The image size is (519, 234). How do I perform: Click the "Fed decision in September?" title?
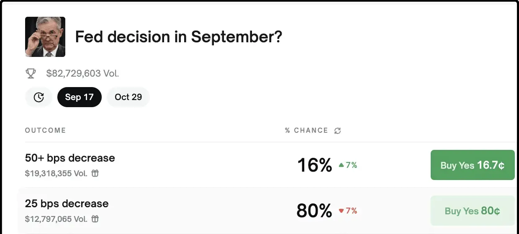(x=178, y=37)
